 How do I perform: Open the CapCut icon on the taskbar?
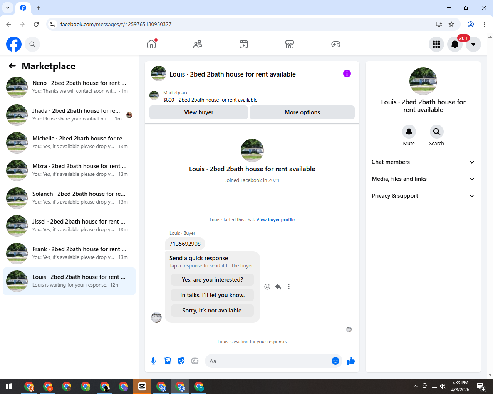tap(142, 386)
